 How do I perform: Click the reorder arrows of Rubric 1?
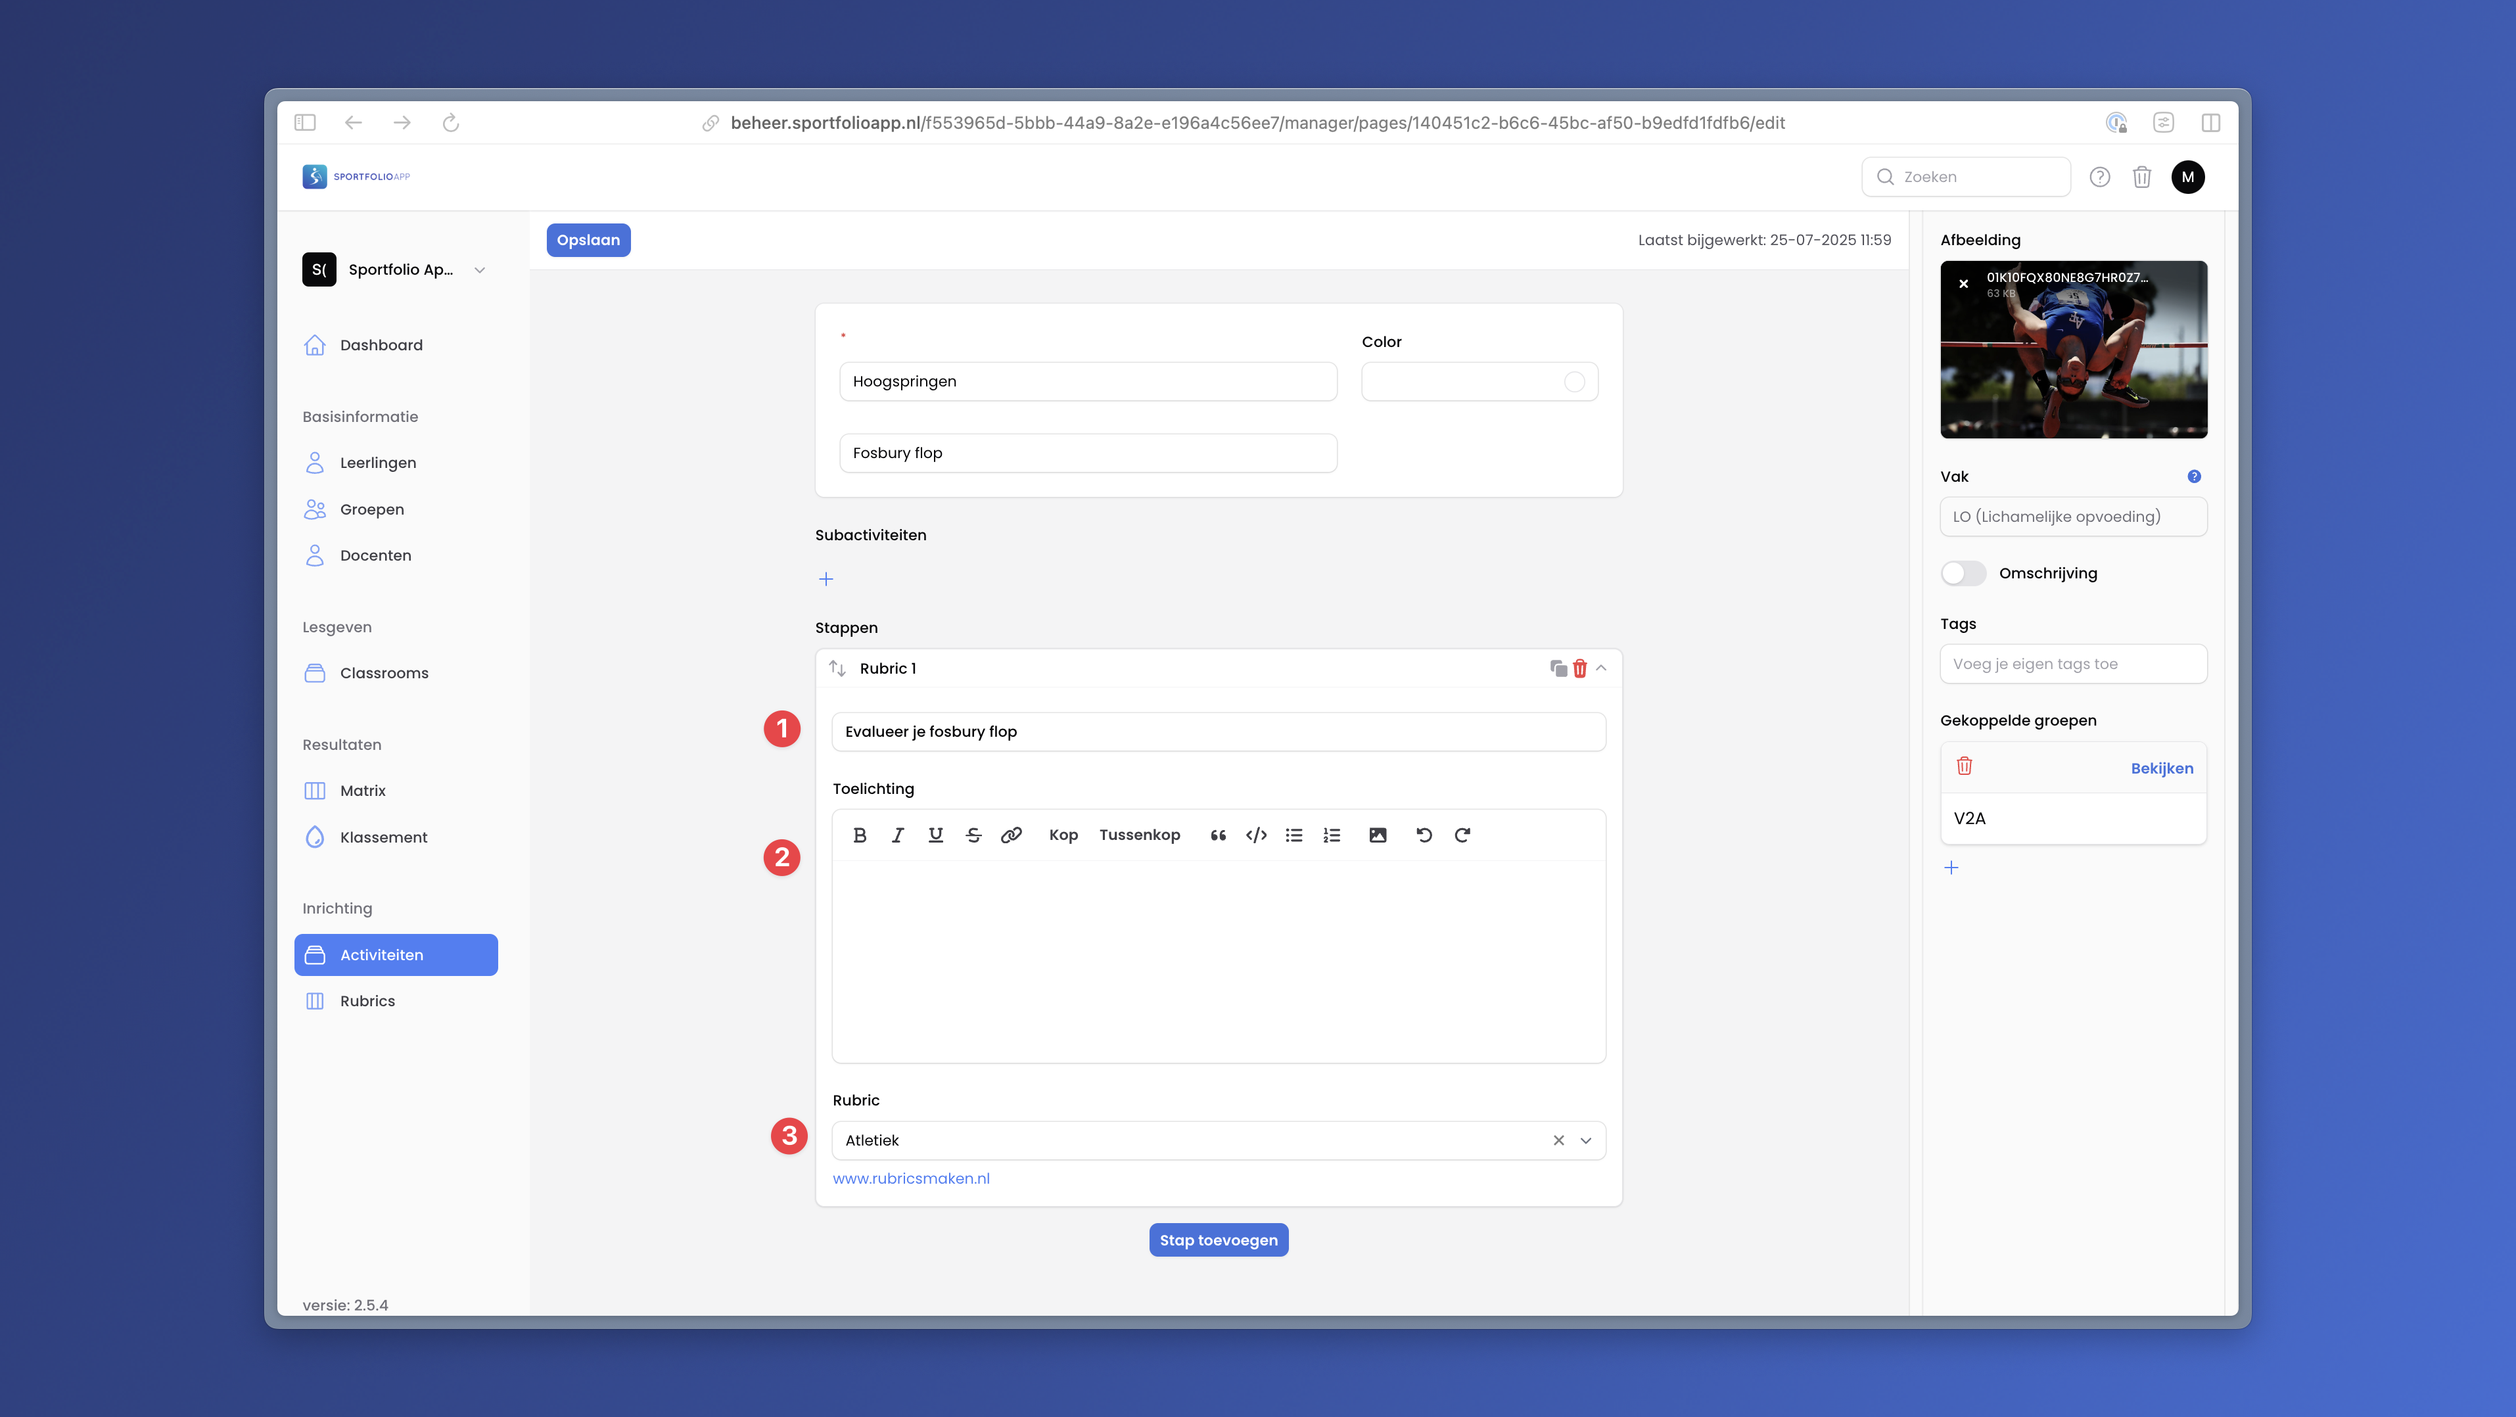[x=837, y=668]
